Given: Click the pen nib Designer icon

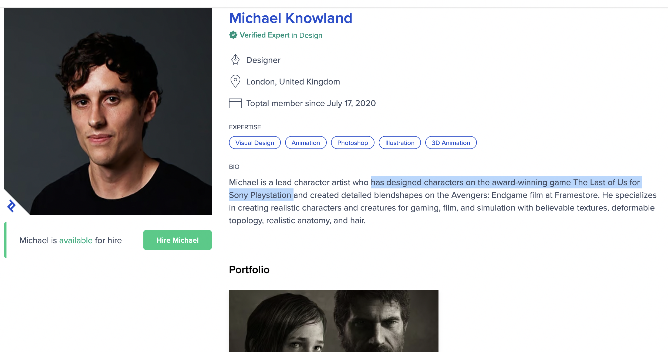Looking at the screenshot, I should click(235, 60).
